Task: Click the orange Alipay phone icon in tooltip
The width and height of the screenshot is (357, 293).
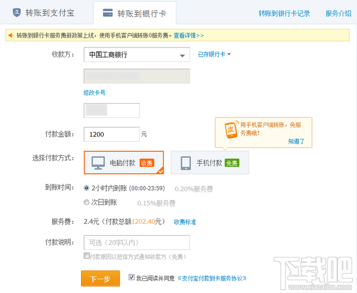Action: (x=231, y=129)
